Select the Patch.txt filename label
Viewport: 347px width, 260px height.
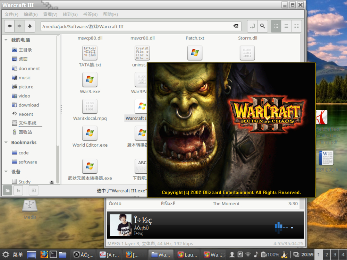tap(195, 38)
